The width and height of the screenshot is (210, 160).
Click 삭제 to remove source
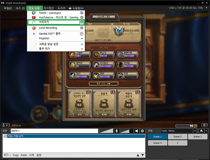(32, 155)
